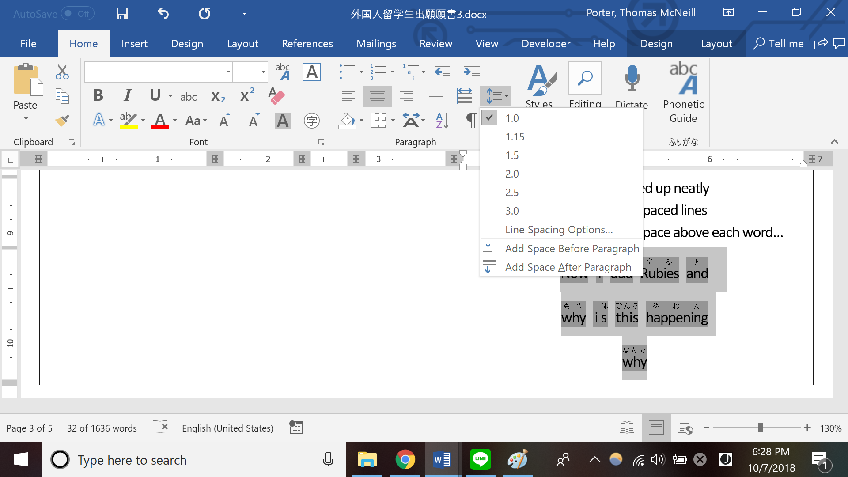
Task: Open the Borders dropdown arrow
Action: pyautogui.click(x=393, y=120)
